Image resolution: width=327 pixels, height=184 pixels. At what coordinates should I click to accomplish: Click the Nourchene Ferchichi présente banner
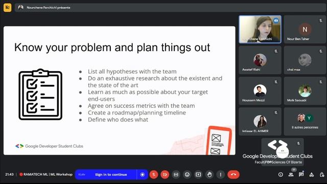[170, 8]
